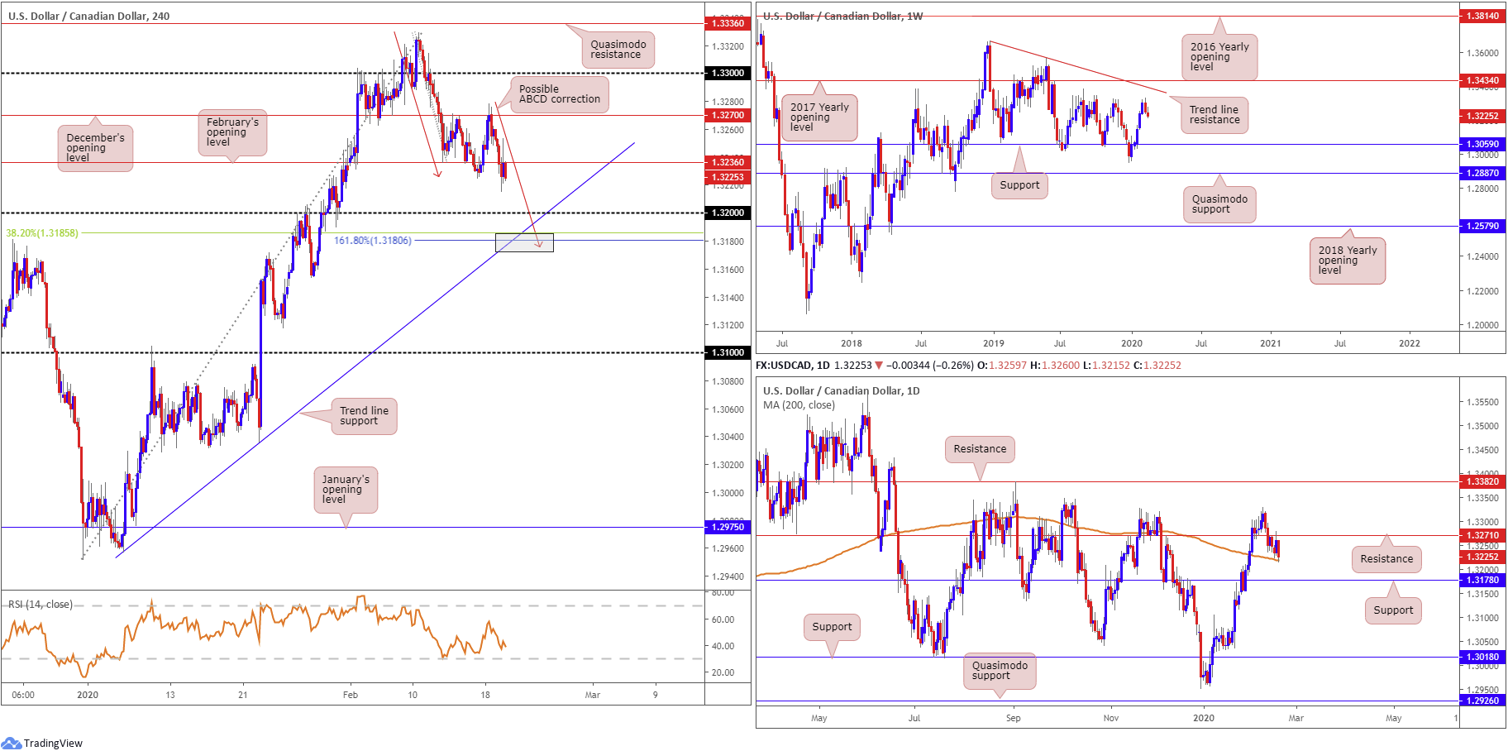This screenshot has width=1508, height=751.
Task: Click the weekly Quasimodo support callout
Action: (x=1219, y=204)
